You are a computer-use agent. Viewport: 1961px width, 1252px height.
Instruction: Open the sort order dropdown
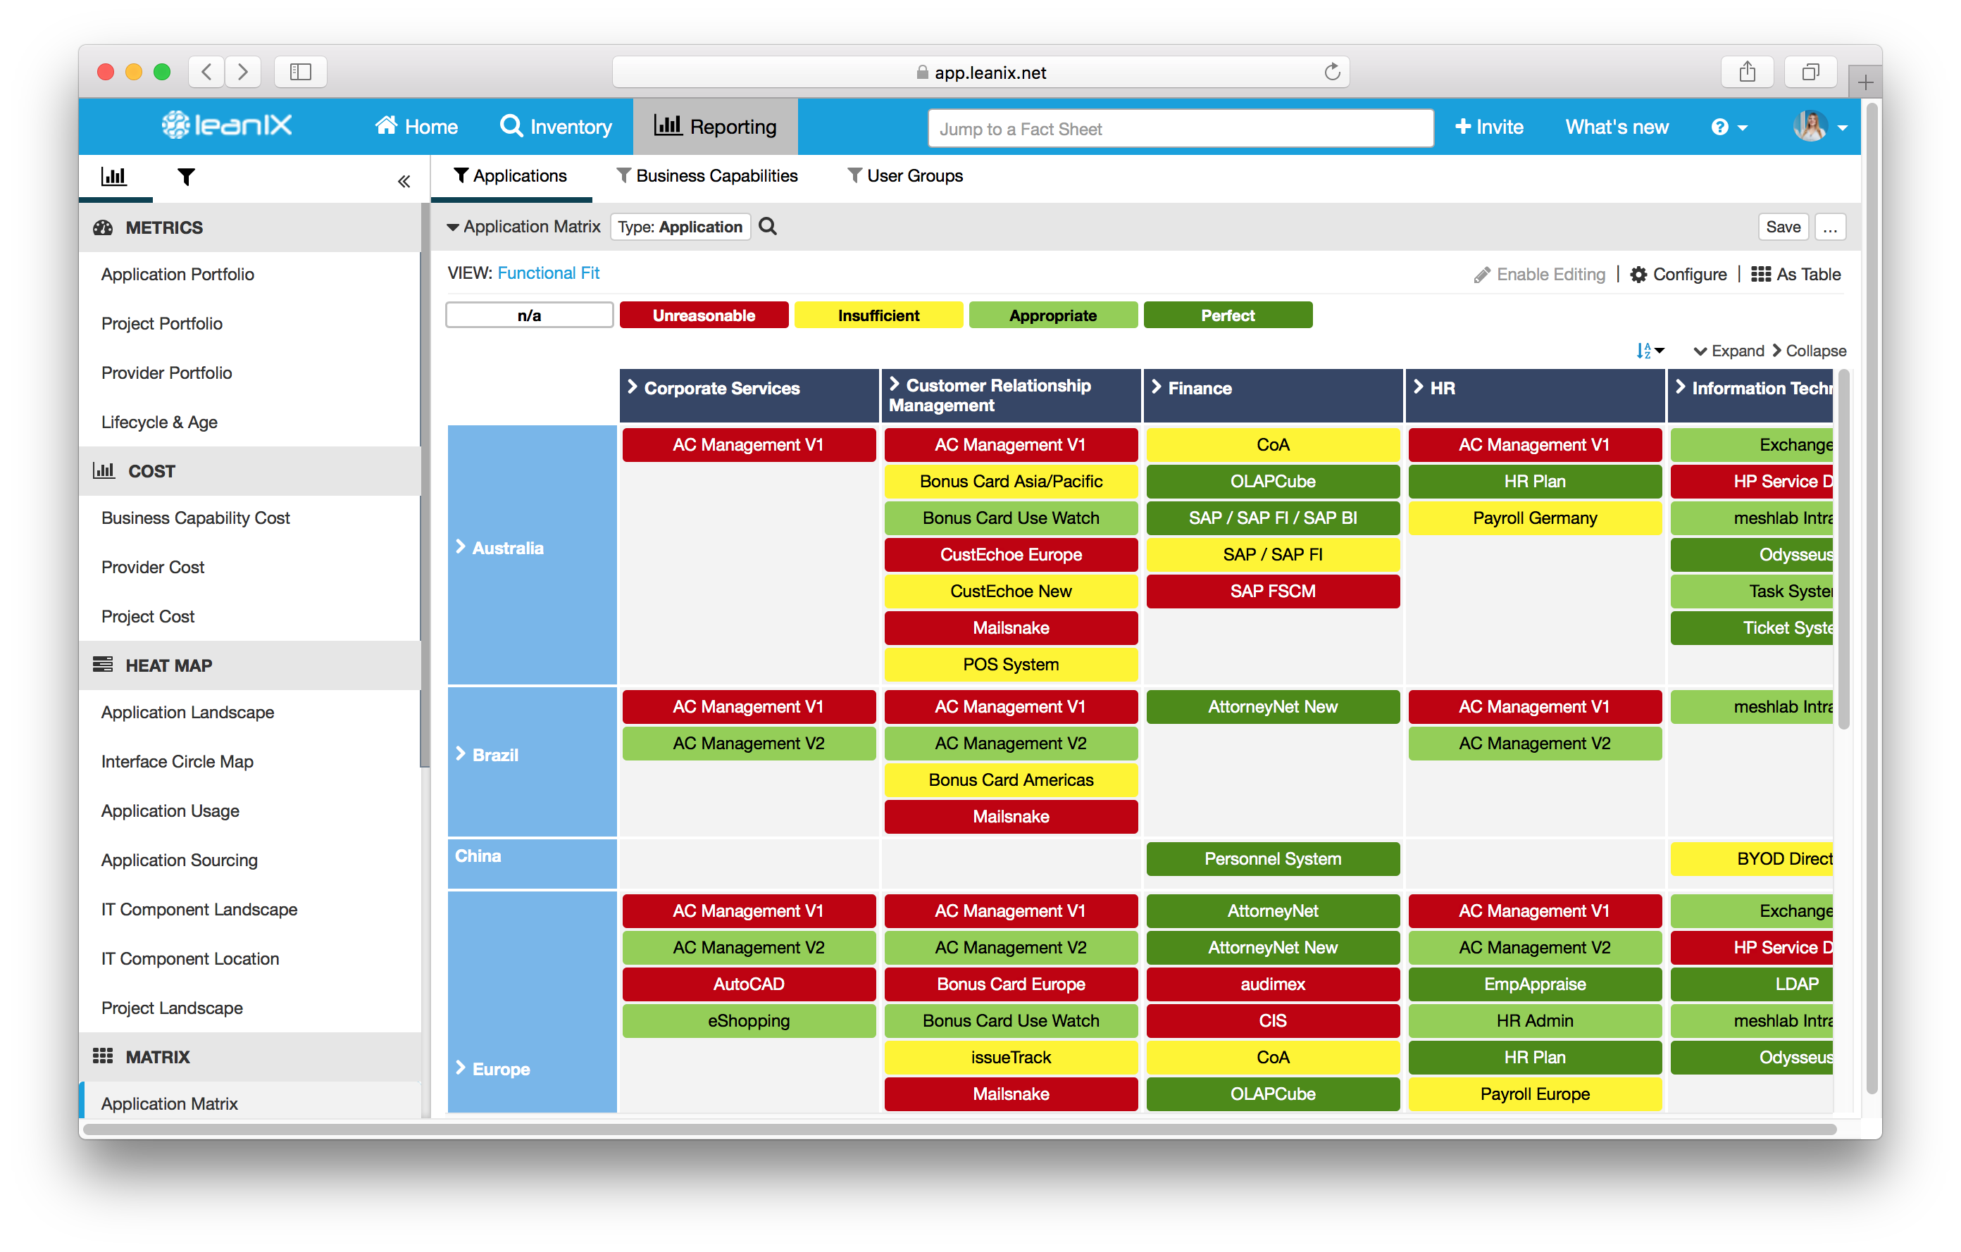coord(1650,351)
